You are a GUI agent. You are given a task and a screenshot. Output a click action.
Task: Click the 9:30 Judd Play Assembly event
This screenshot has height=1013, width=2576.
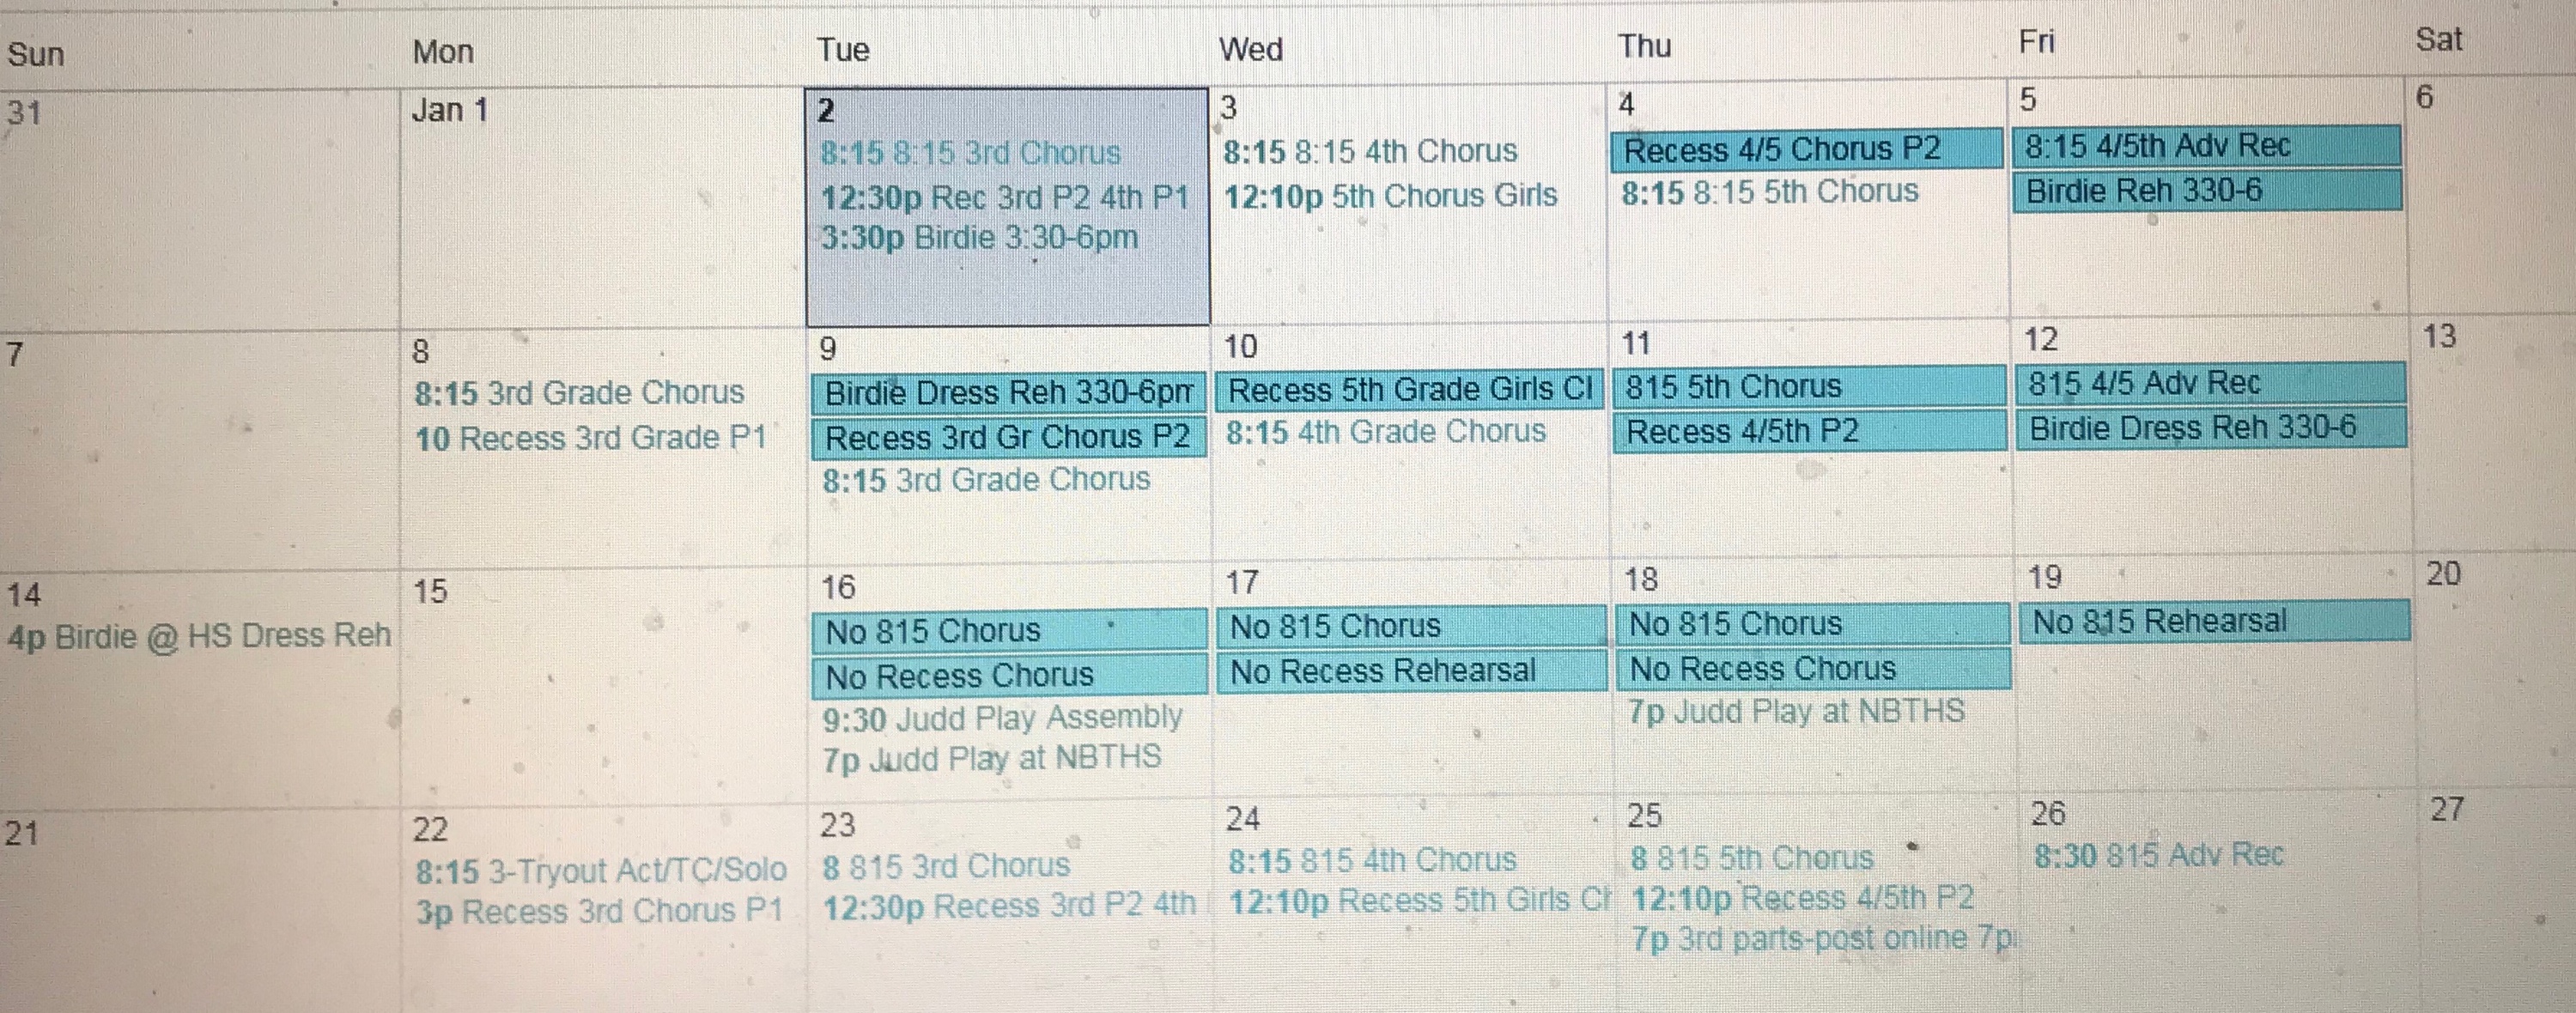(x=1002, y=718)
